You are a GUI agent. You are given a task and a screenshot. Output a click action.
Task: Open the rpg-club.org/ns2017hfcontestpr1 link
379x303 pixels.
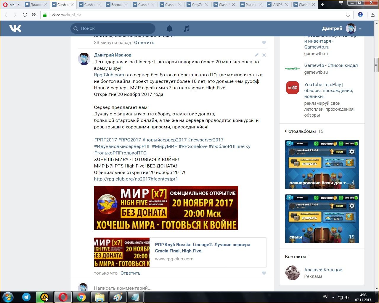click(x=136, y=179)
